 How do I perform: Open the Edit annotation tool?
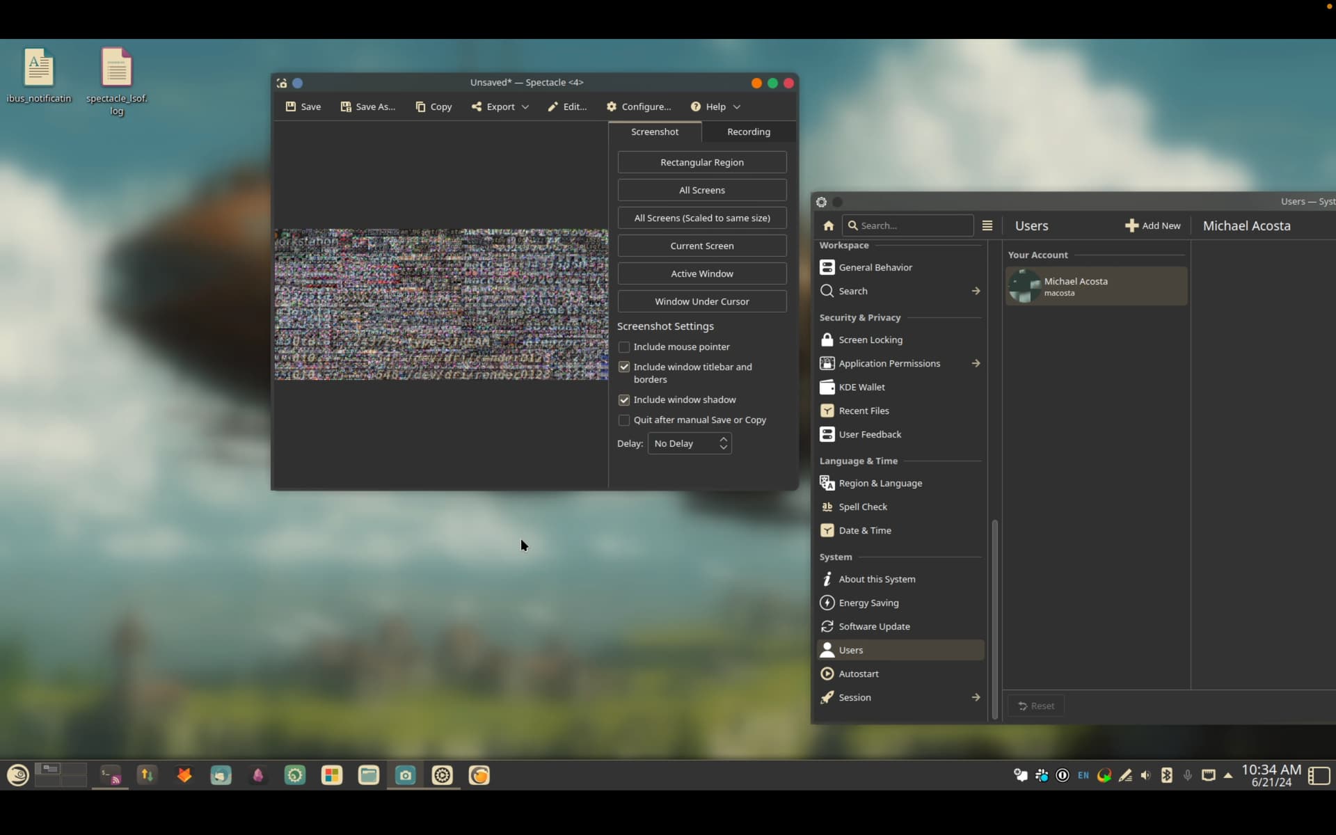[567, 106]
